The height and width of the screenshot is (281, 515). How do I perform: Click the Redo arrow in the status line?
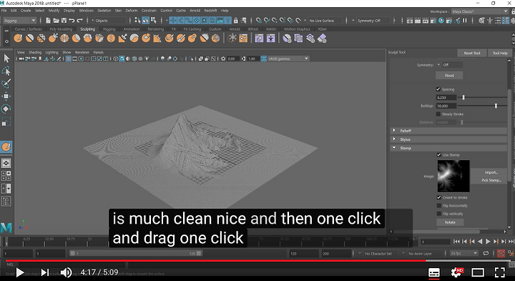point(80,21)
